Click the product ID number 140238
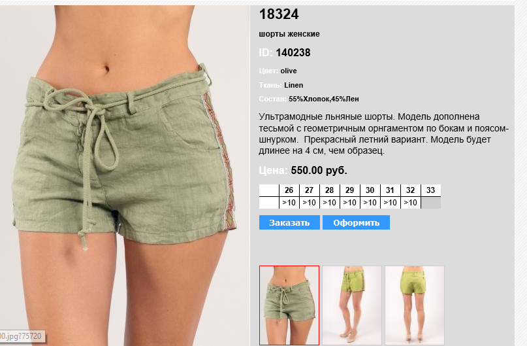Screen dimensions: 527x346 (x=293, y=52)
